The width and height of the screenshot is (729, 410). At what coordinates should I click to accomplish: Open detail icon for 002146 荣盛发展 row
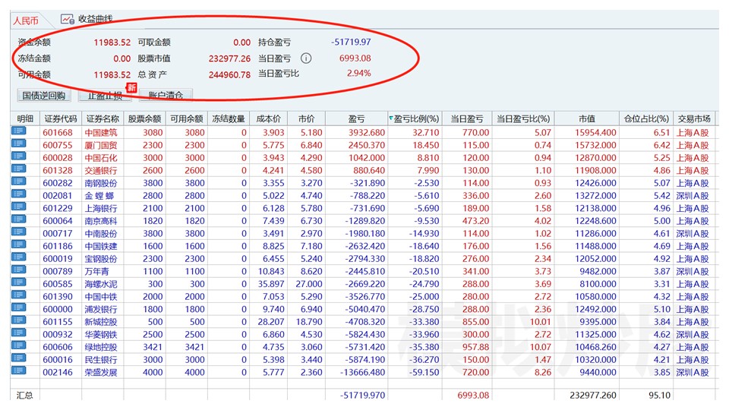click(18, 371)
